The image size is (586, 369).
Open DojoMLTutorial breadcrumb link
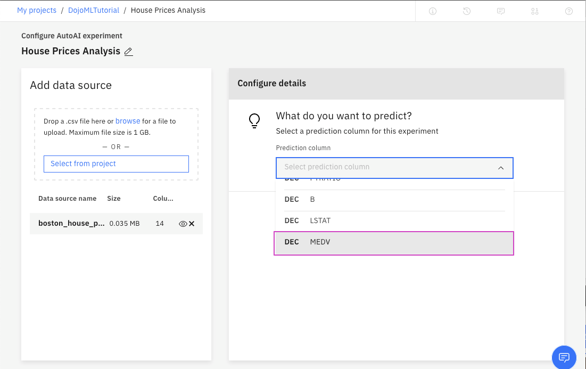pos(94,10)
